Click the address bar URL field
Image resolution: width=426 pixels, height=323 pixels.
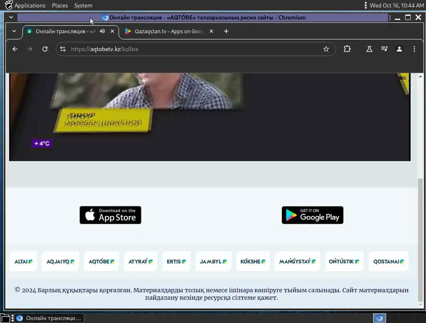click(x=196, y=49)
